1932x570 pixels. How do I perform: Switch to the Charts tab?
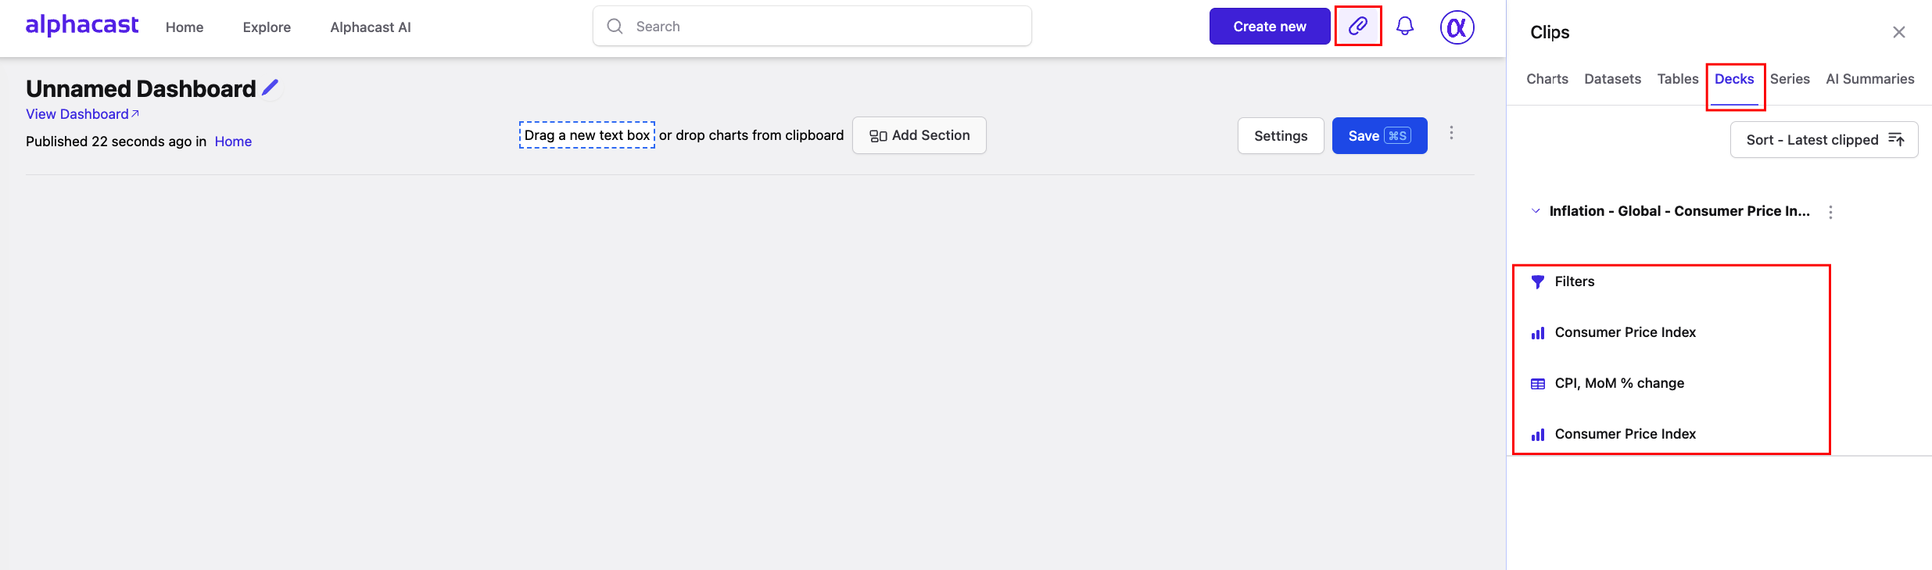[1547, 79]
